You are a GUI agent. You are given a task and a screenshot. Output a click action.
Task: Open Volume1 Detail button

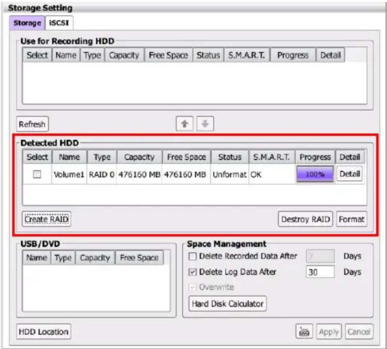(349, 174)
